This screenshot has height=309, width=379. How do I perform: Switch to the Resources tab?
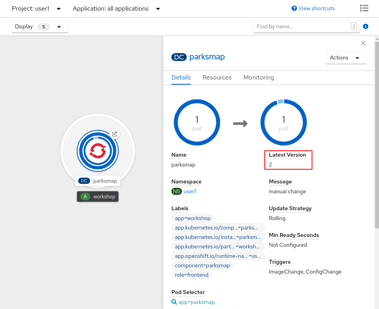tap(217, 78)
